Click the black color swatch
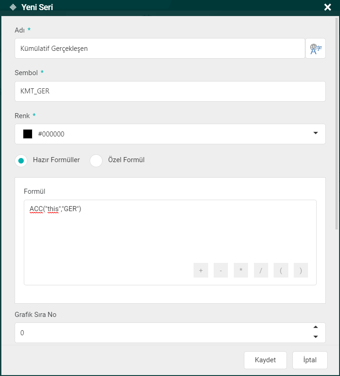Image resolution: width=340 pixels, height=376 pixels. pyautogui.click(x=28, y=134)
